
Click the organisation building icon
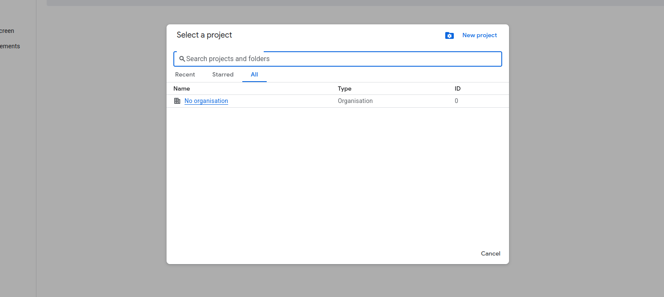(x=177, y=101)
